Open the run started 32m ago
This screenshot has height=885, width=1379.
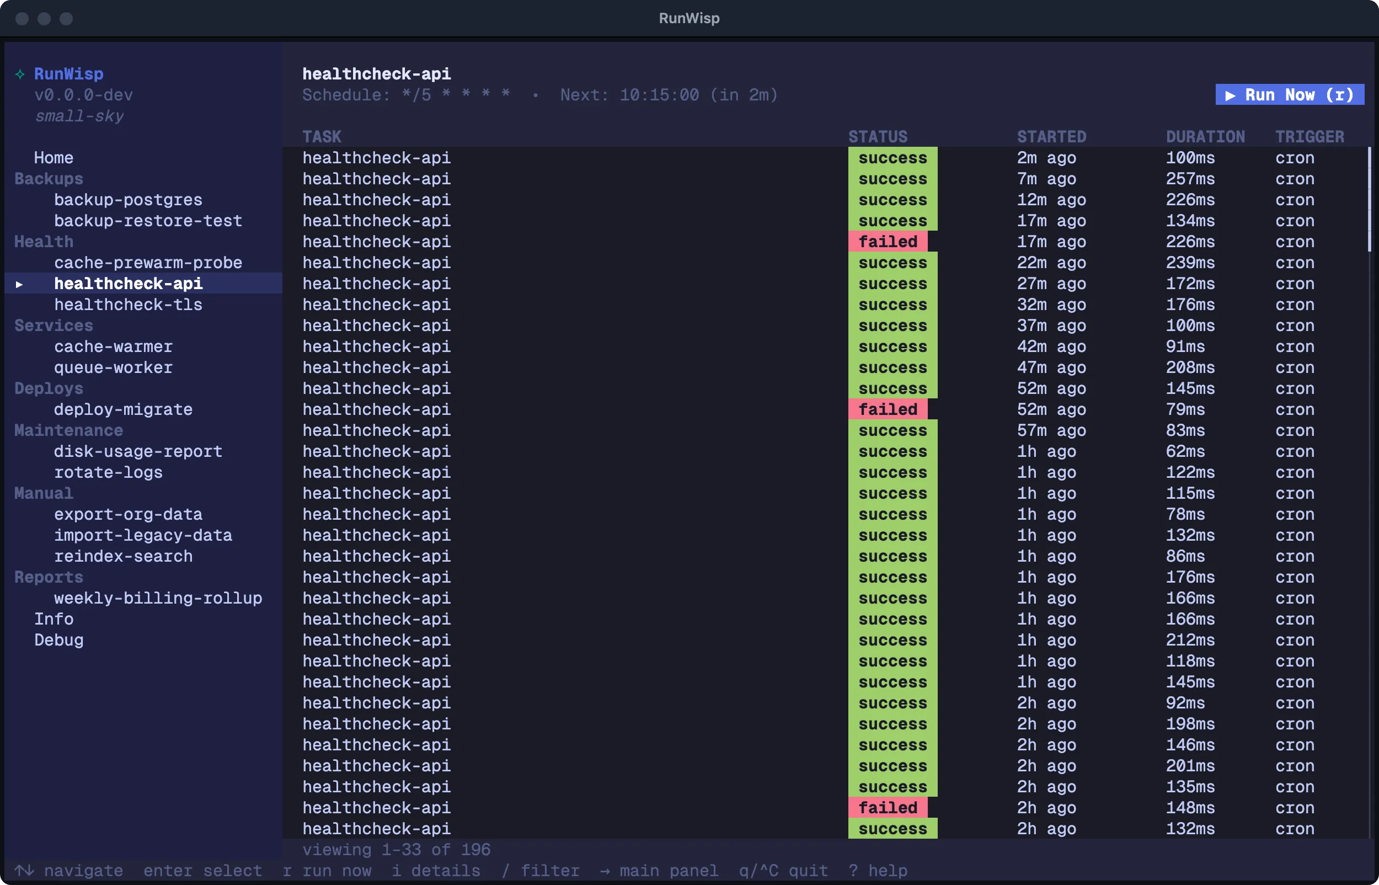click(x=825, y=305)
